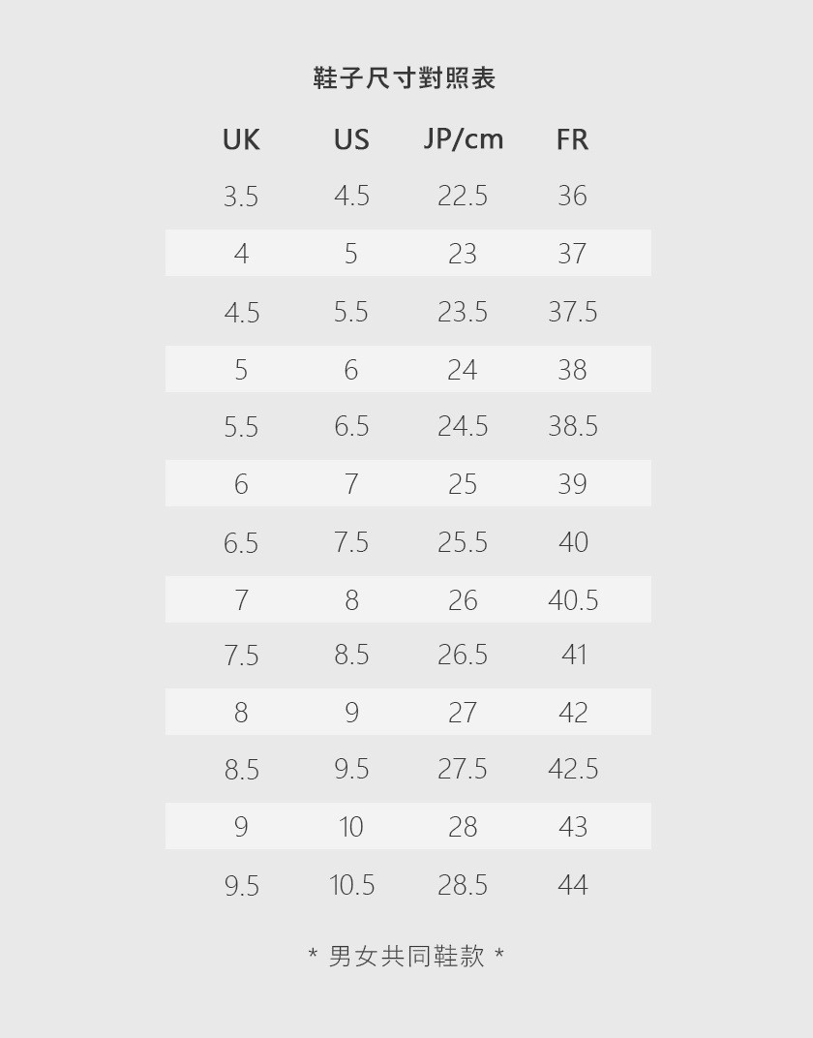This screenshot has width=813, height=1038.
Task: Select FR size 38.5 cell
Action: (x=572, y=426)
